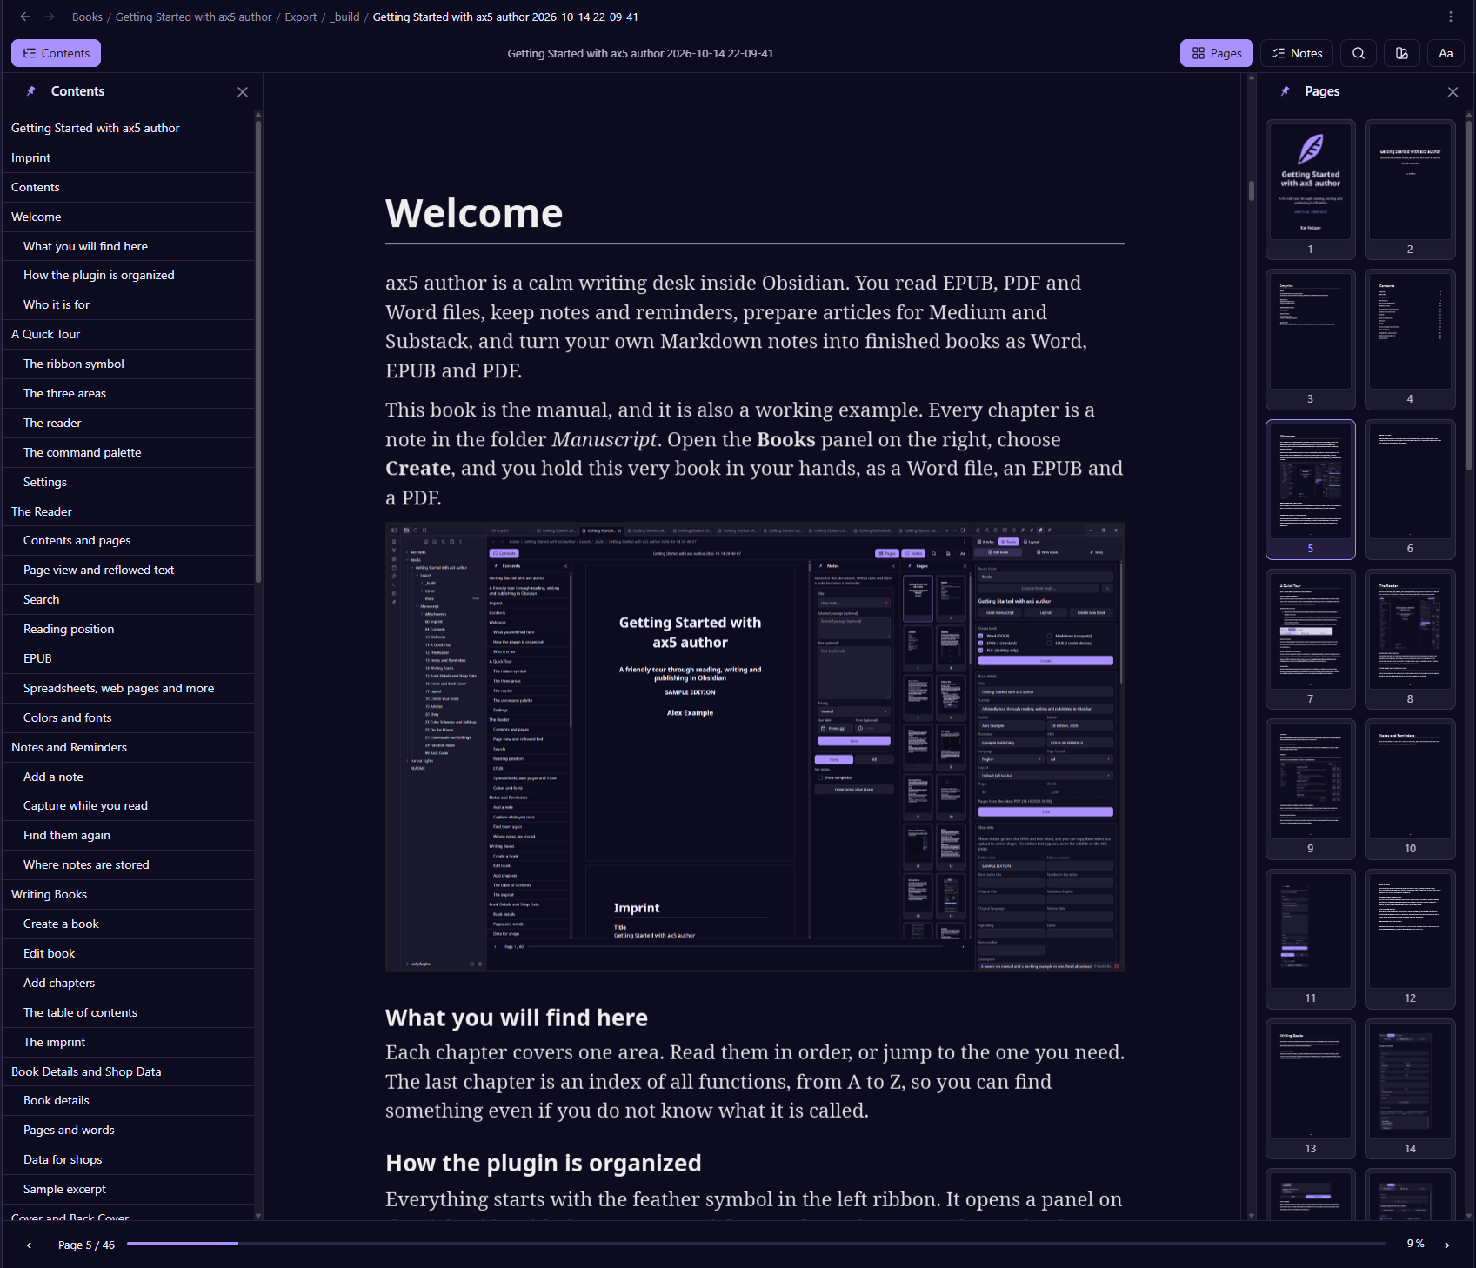Toggle the Pages thumbnails button
Viewport: 1476px width, 1268px height.
(x=1217, y=53)
